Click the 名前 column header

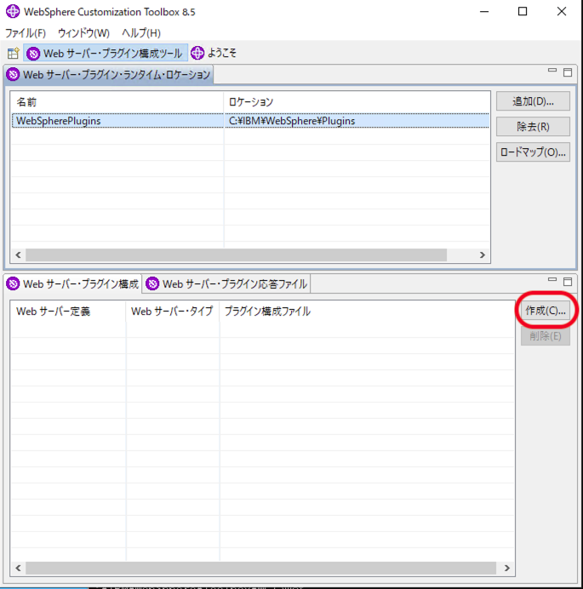click(x=117, y=102)
